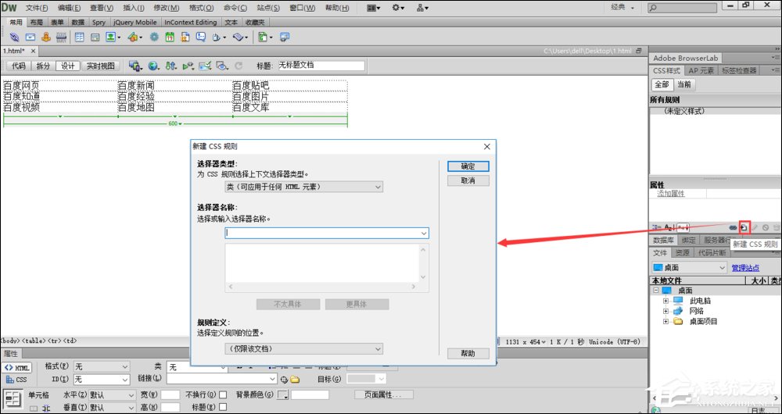782x414 pixels.
Task: Insert a horizontal rule using its icon
Action: point(61,37)
